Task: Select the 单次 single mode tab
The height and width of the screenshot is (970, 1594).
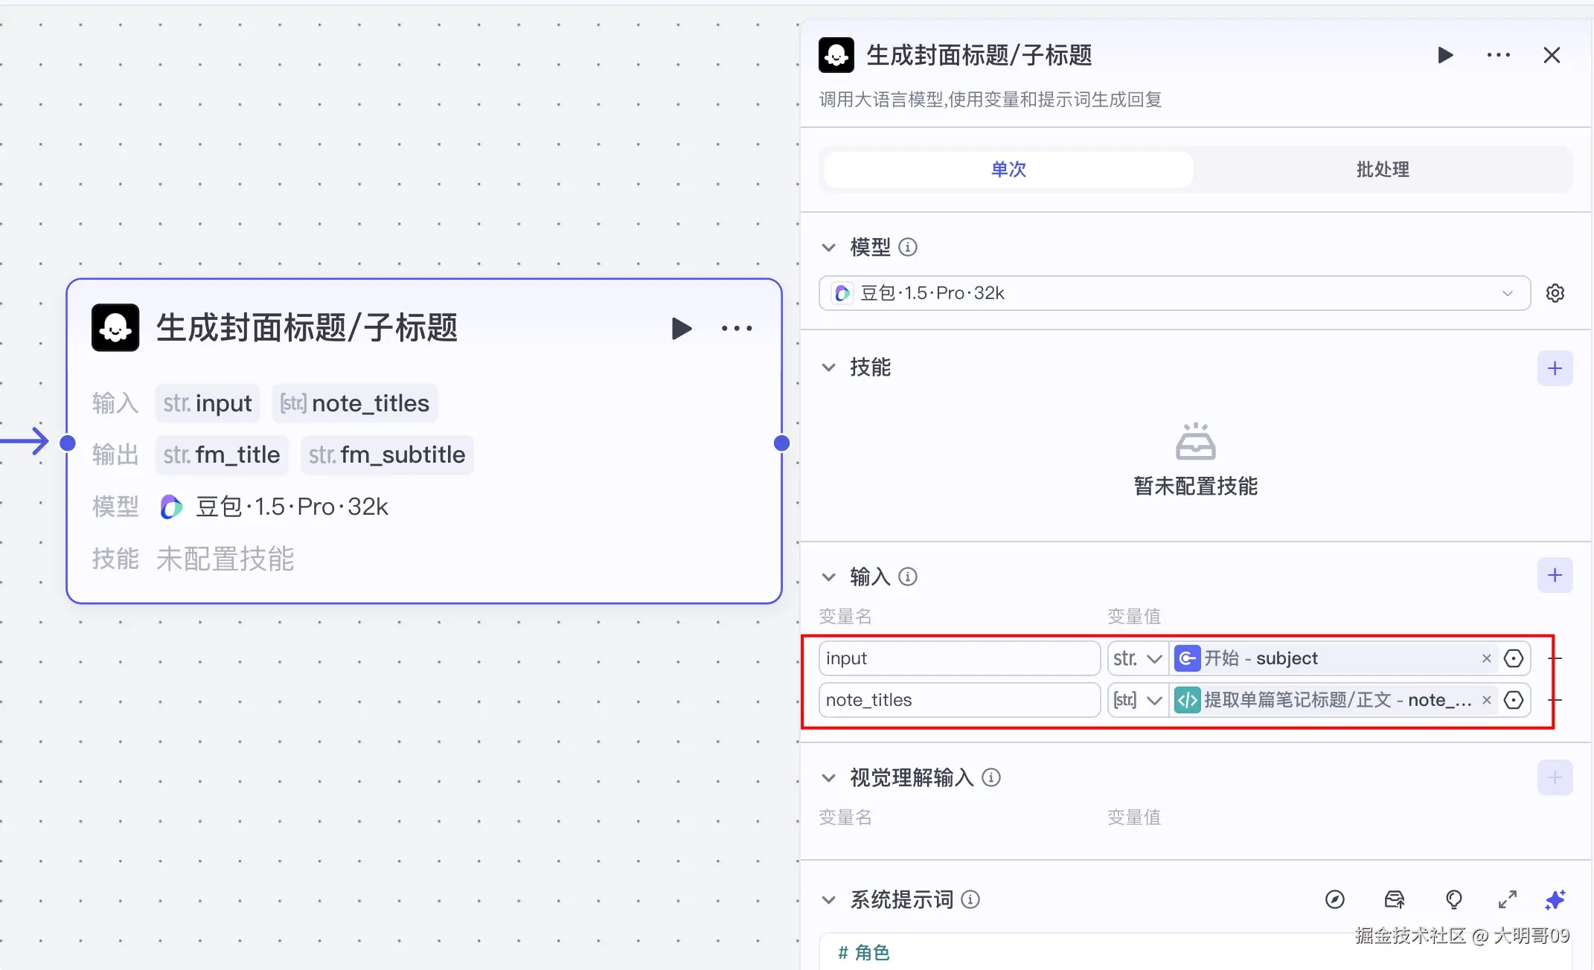Action: pos(1008,170)
